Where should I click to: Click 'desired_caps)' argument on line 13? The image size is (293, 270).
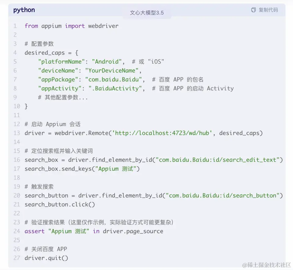pos(241,133)
